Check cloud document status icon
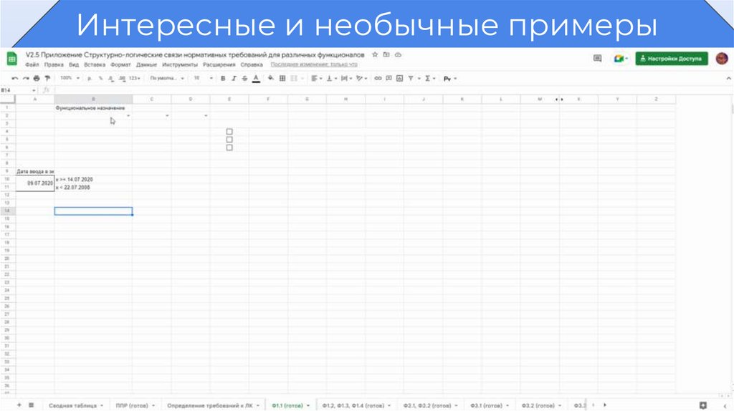The image size is (734, 411). click(398, 54)
